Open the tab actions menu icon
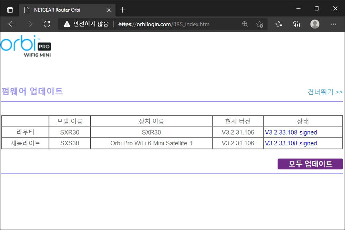The width and height of the screenshot is (345, 230). pyautogui.click(x=10, y=10)
